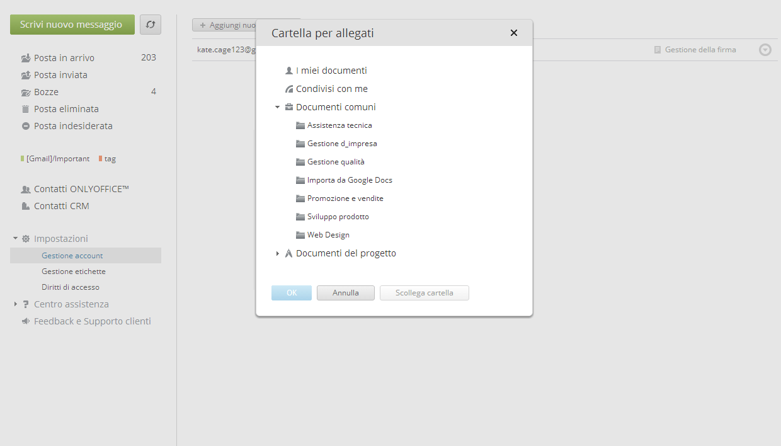Click the kate.cage123 account email address
Viewport: 781px width, 446px height.
(x=226, y=50)
